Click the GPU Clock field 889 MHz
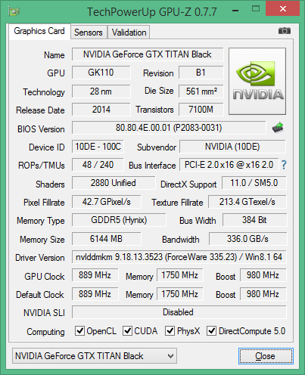 (95, 275)
